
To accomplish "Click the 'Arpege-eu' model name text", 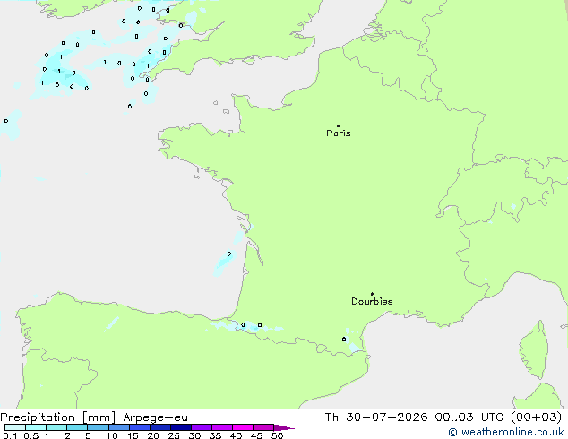I will 155,417.
